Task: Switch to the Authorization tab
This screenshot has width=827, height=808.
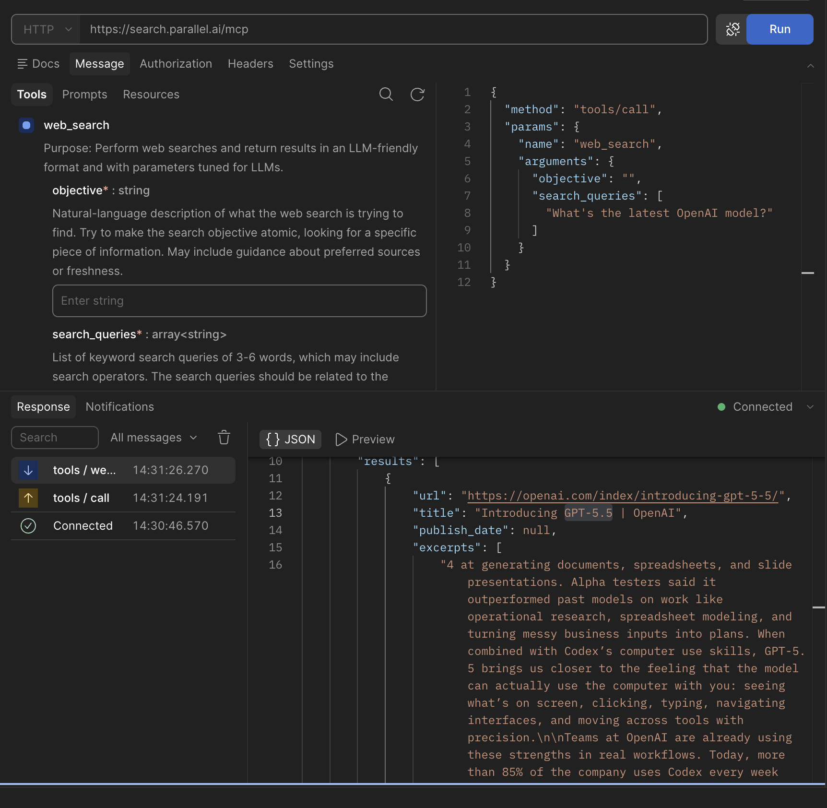Action: (x=176, y=64)
